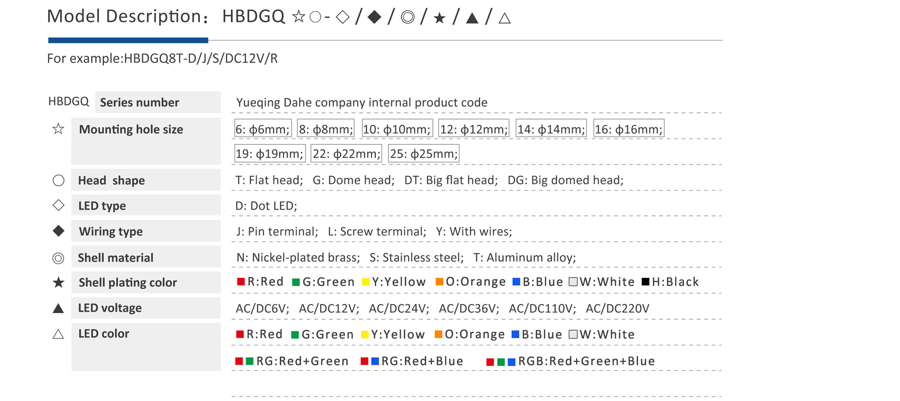Screen dimensions: 900x401
Task: Select the boxed '16: φ16mm;' size
Action: 629,129
